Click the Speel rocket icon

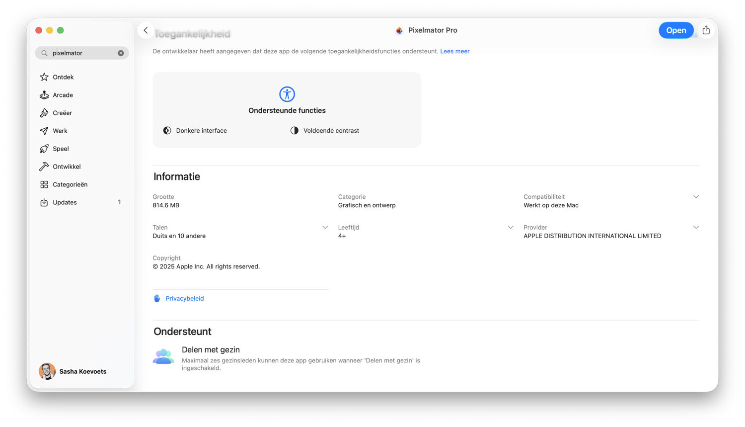coord(44,149)
